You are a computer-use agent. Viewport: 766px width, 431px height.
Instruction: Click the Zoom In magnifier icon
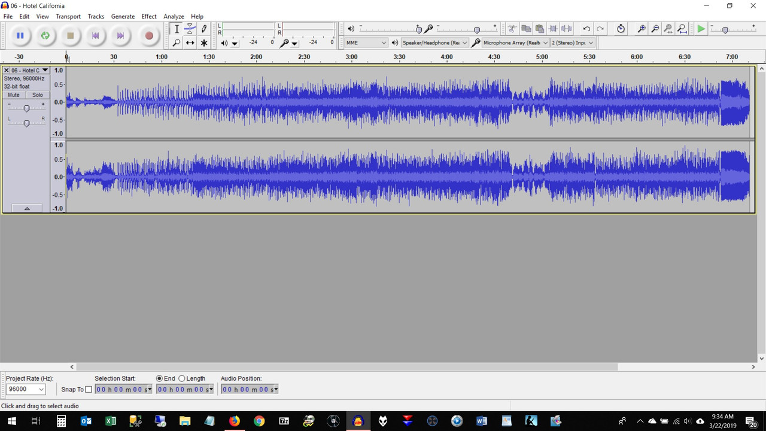[x=642, y=29]
